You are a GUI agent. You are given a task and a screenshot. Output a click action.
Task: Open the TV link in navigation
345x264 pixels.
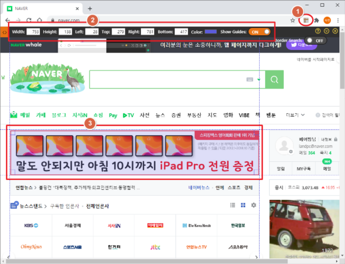[x=128, y=115]
